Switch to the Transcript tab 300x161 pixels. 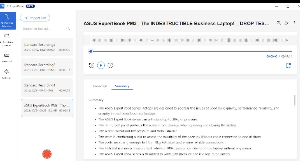[99, 86]
